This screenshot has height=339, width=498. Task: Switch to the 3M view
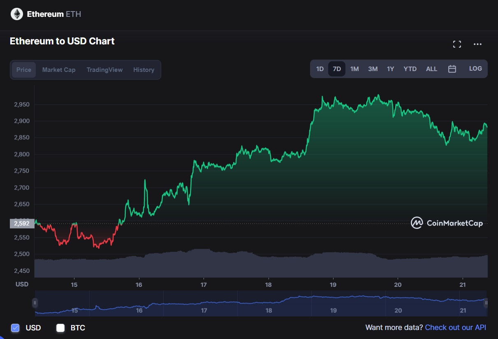[373, 69]
